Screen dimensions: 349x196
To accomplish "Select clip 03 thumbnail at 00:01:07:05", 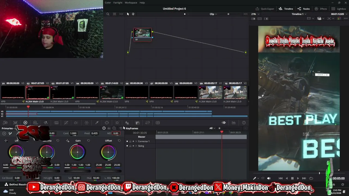I will (62, 93).
